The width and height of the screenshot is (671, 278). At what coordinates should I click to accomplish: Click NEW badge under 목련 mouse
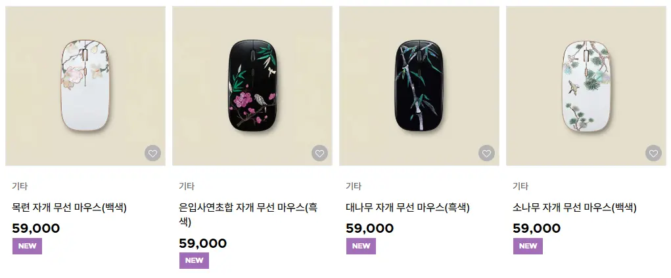(27, 246)
